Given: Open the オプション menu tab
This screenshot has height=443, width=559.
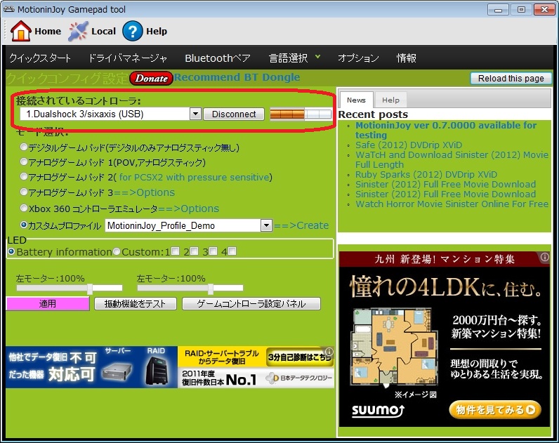Looking at the screenshot, I should (x=358, y=58).
